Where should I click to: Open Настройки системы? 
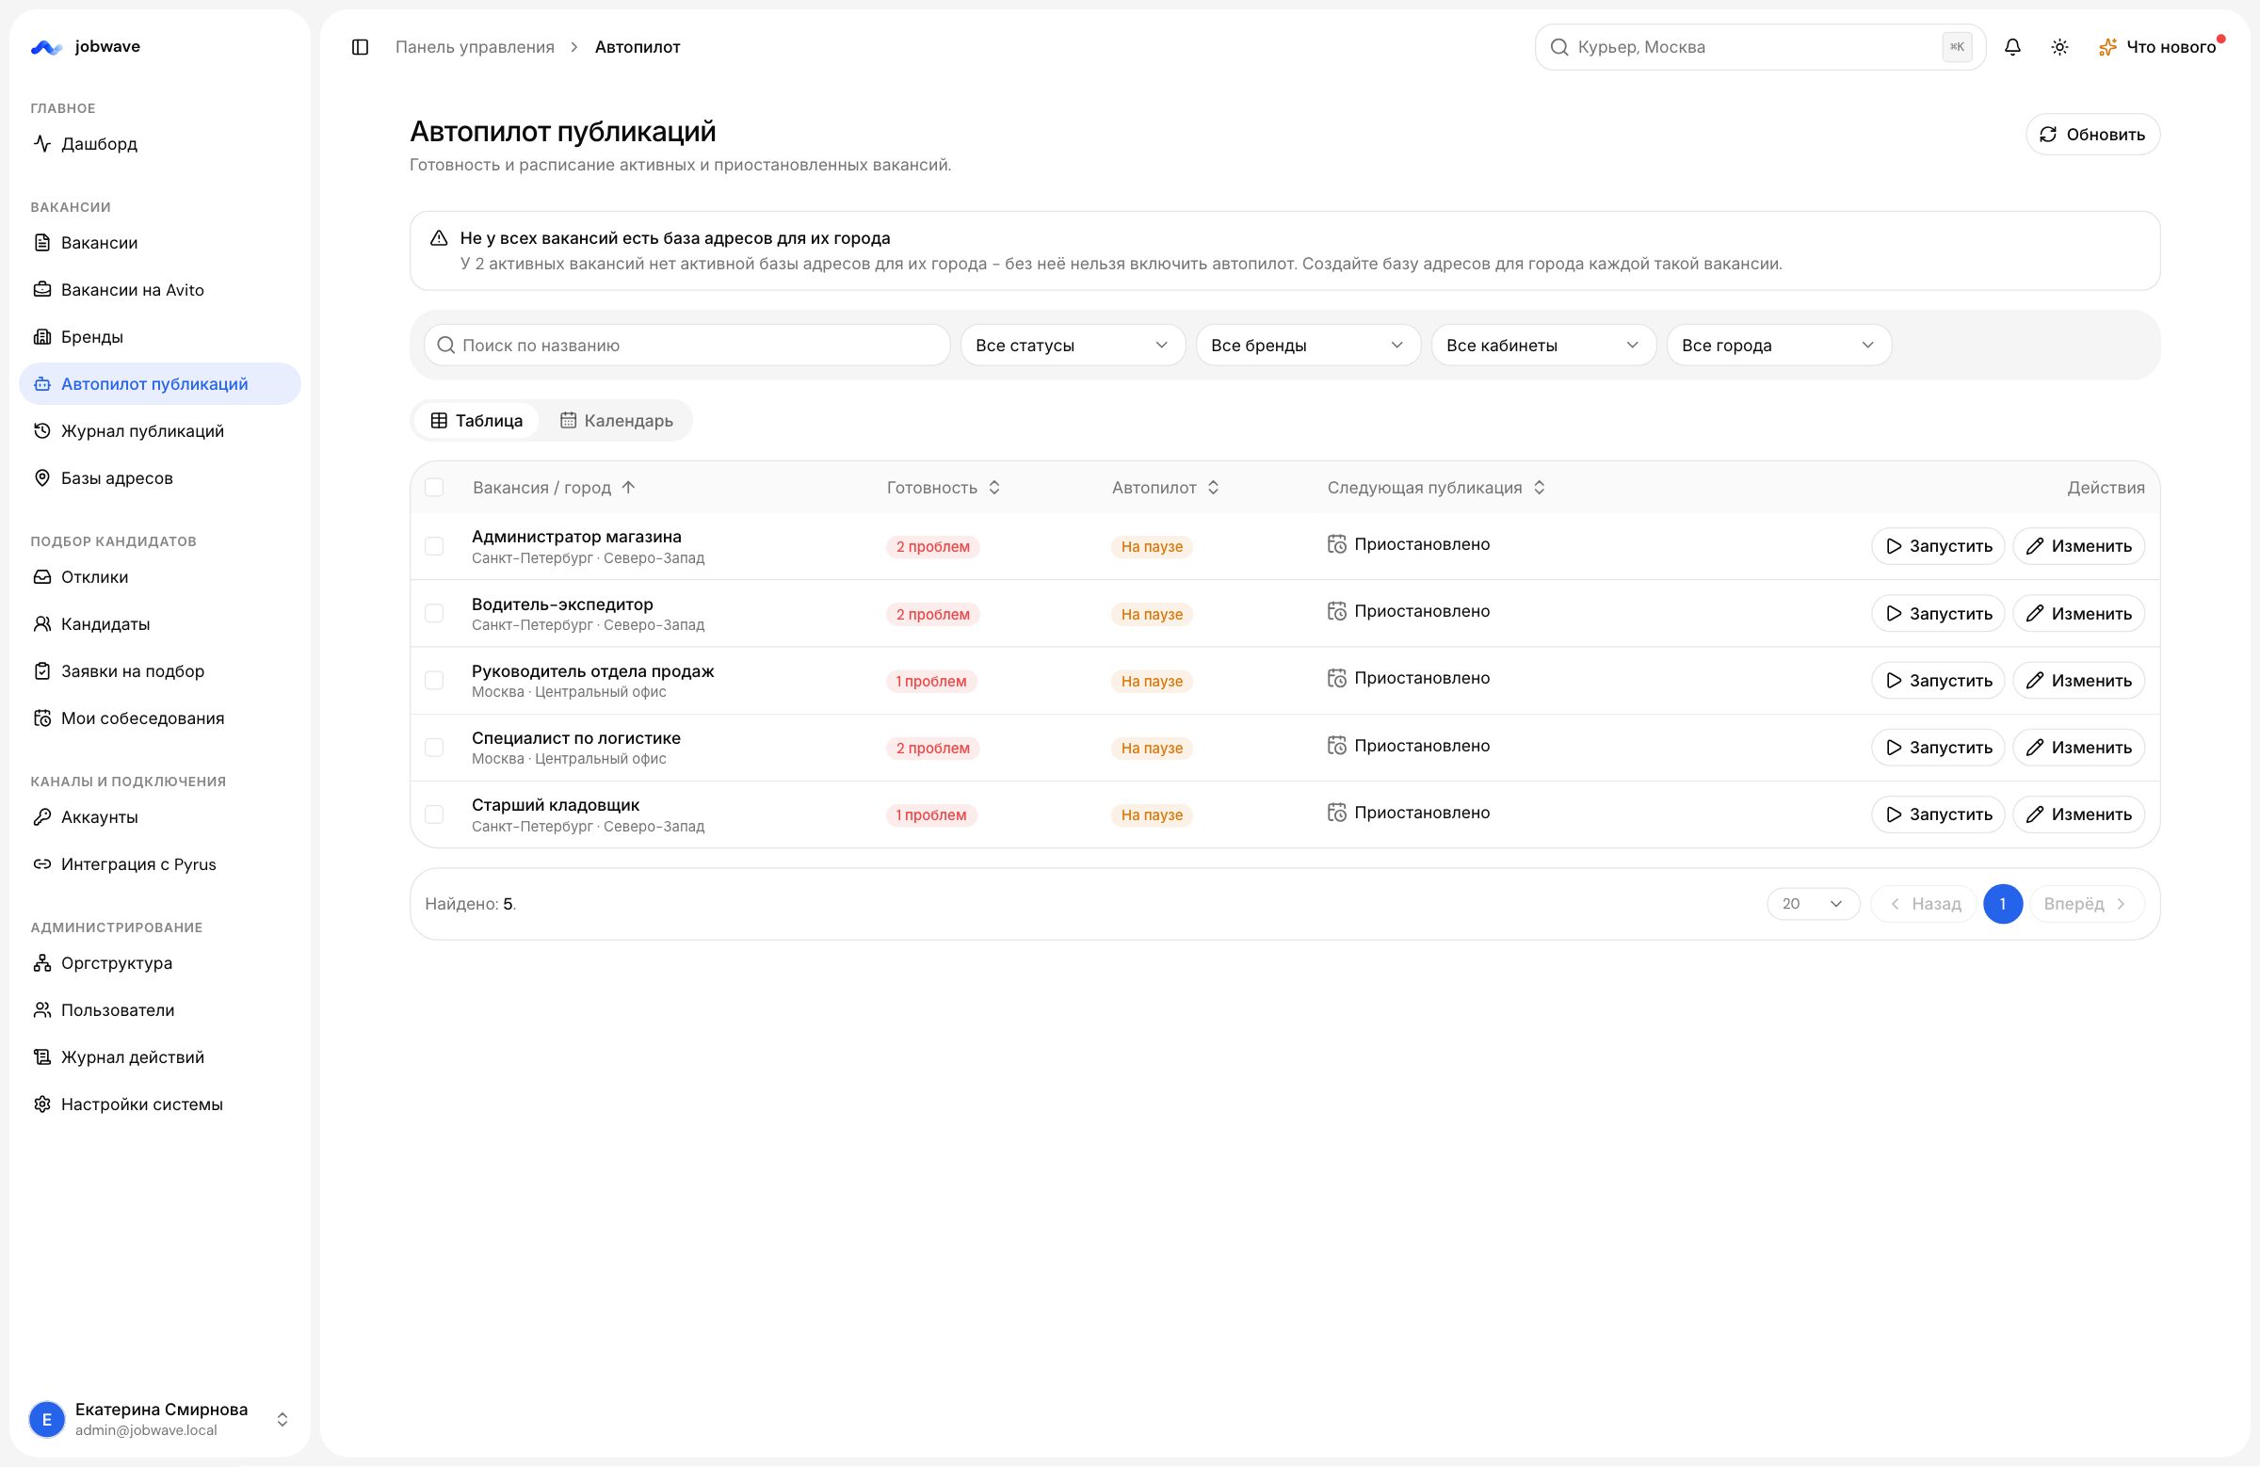point(159,1104)
